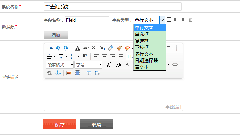Open HTML source view in editor

click(x=49, y=48)
